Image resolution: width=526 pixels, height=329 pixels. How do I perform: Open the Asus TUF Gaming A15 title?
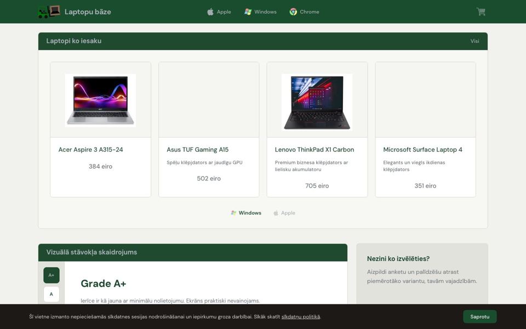[x=198, y=150]
